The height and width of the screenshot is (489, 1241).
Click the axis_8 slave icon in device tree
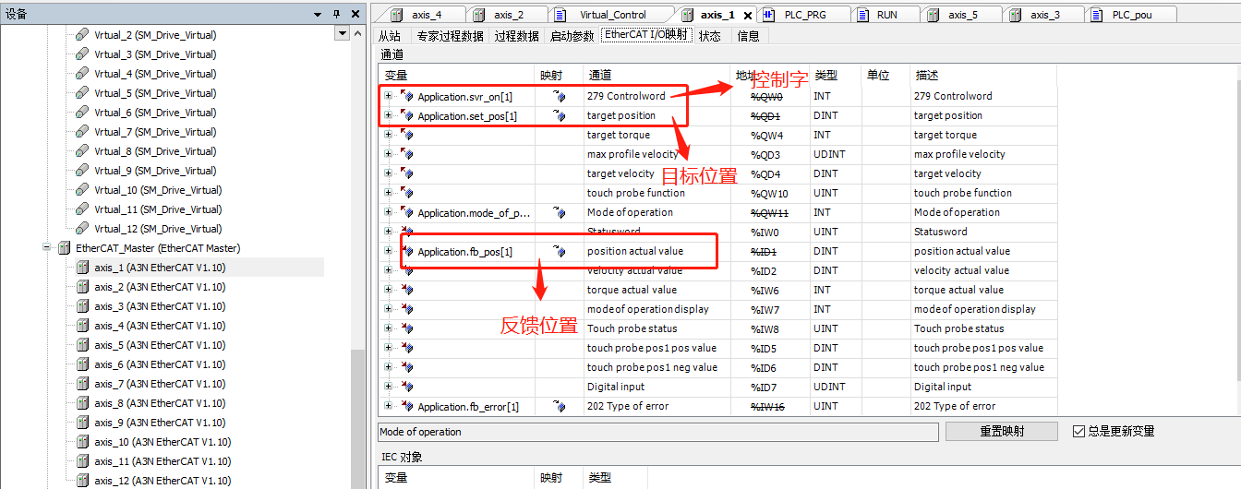click(x=82, y=403)
